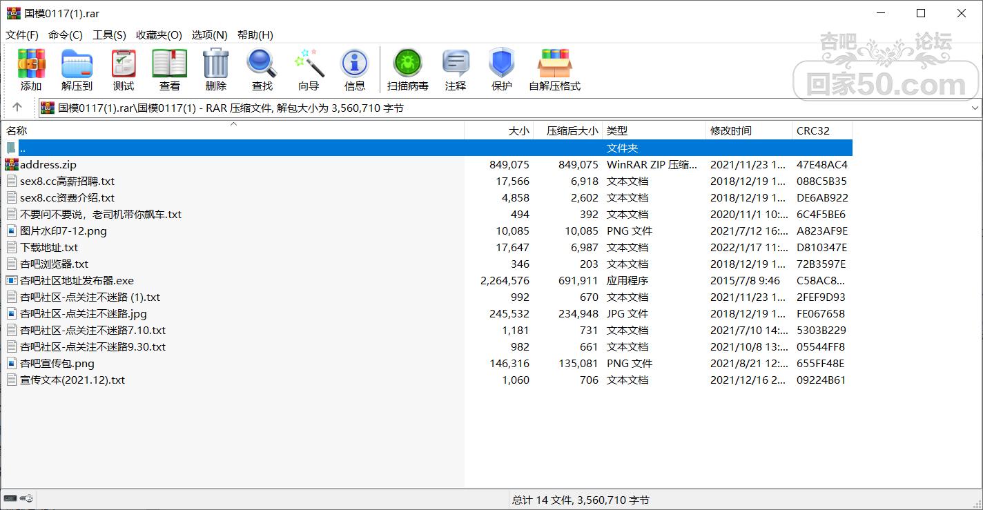Viewport: 983px width, 510px height.
Task: Click the 删除 (Delete) trash icon
Action: (216, 64)
